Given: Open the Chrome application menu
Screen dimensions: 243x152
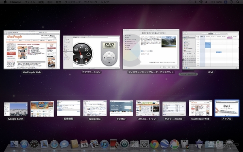Looking at the screenshot, I should coord(15,2).
